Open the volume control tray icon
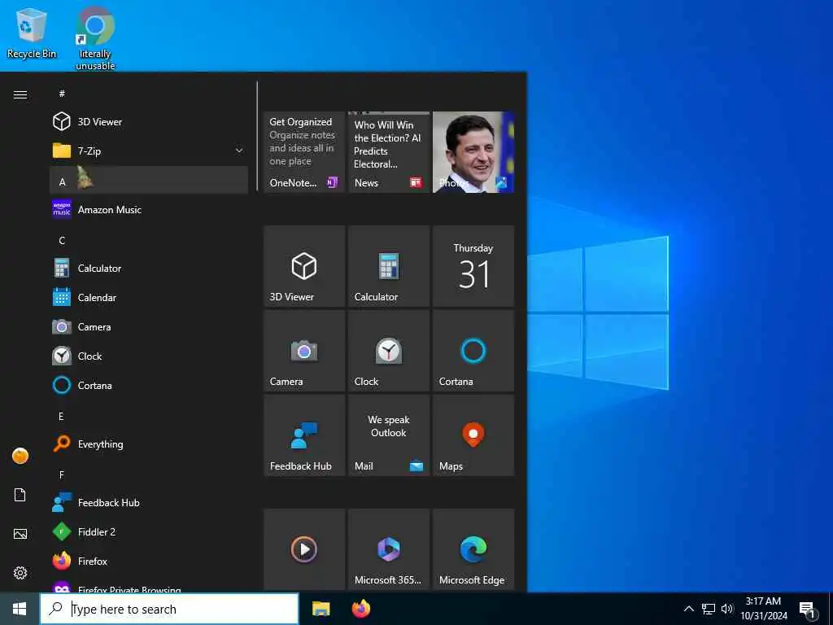Image resolution: width=833 pixels, height=625 pixels. (x=727, y=609)
